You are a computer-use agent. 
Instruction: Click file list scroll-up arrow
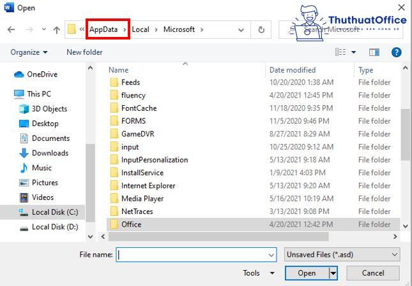(405, 68)
